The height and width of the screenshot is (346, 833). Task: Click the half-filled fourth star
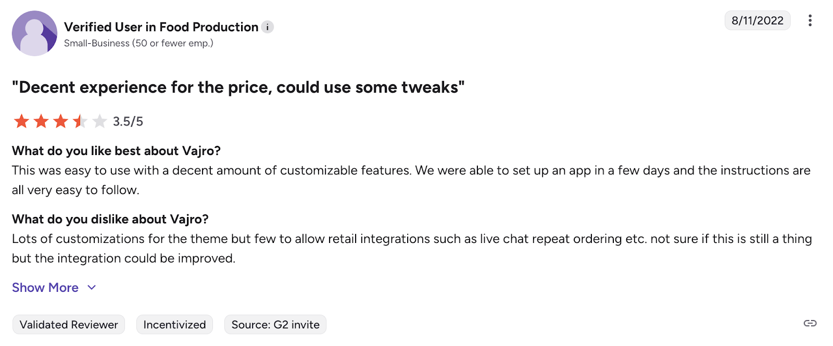80,121
